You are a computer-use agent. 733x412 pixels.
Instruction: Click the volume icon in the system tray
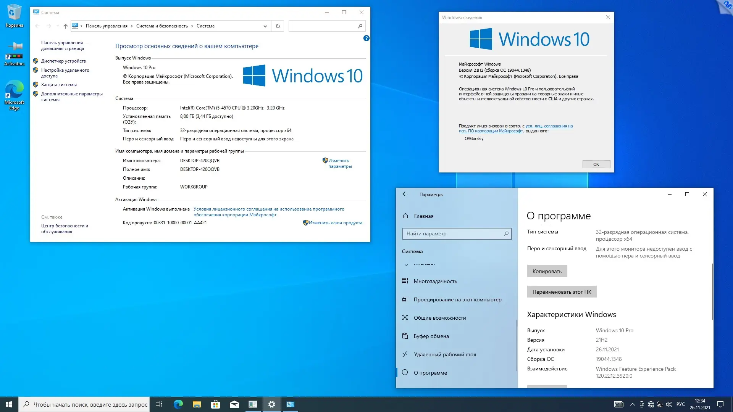(x=669, y=404)
